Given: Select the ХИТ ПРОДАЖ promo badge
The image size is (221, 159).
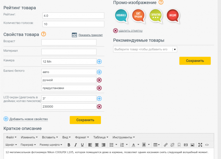Looking at the screenshot, I should pyautogui.click(x=139, y=16).
